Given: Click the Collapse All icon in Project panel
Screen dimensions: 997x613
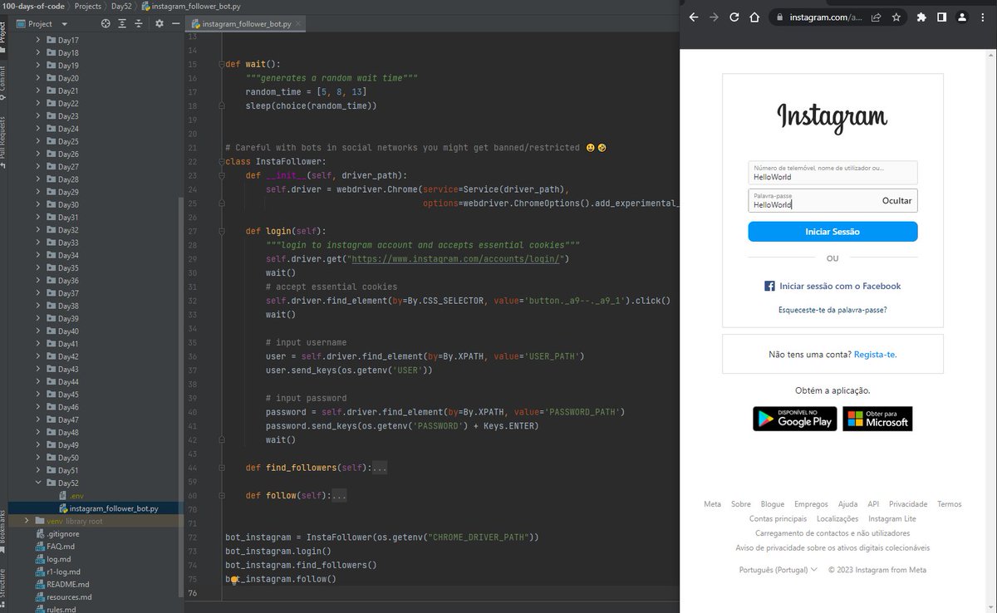Looking at the screenshot, I should (x=137, y=24).
